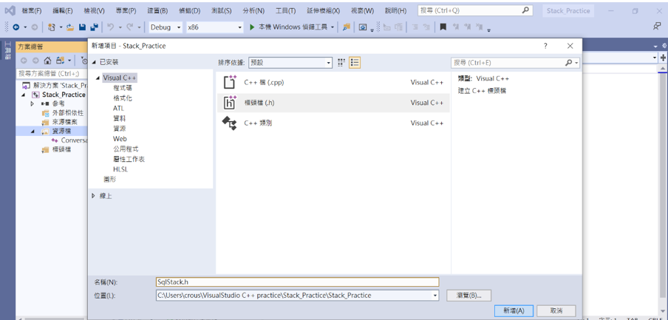Click the 新增(A) add button
This screenshot has height=320, width=668.
coord(514,310)
